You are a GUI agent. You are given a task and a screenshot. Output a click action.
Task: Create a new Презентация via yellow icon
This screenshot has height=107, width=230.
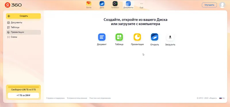click(137, 37)
